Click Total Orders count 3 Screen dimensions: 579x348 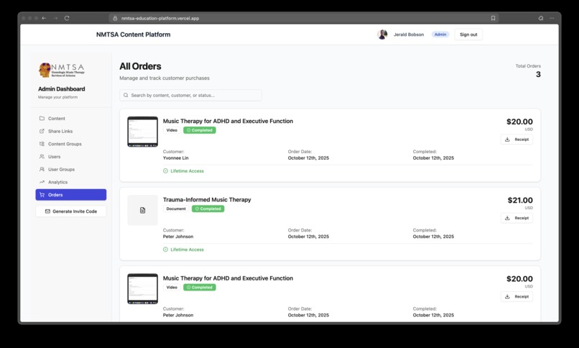(x=538, y=75)
